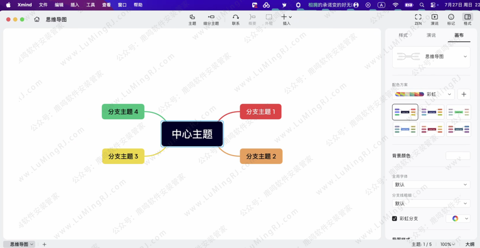Image resolution: width=480 pixels, height=248 pixels.
Task: Click the 概要 summary tool
Action: [x=252, y=20]
